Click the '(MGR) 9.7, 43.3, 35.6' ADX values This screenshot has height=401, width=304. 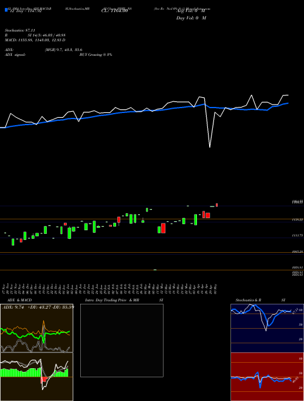pyautogui.click(x=63, y=50)
